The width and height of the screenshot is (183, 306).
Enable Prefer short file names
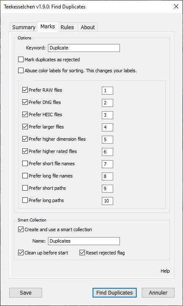coord(25,163)
